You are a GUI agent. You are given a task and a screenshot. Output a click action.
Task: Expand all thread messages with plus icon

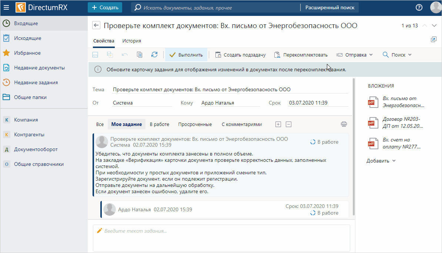click(x=278, y=124)
